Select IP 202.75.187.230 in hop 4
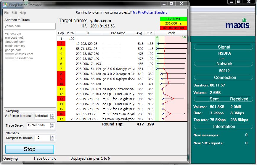This screenshot has width=257, height=165. 88,54
